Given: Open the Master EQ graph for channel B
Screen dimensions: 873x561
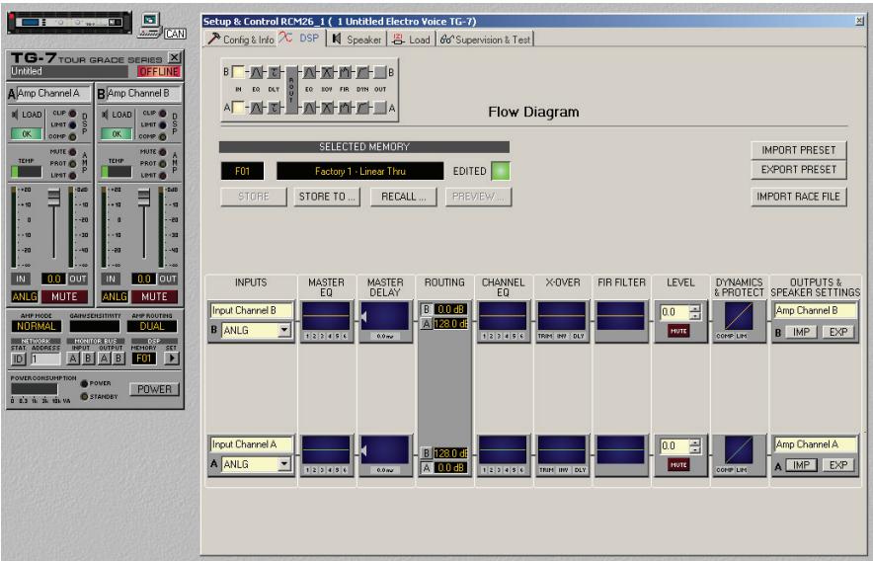Looking at the screenshot, I should [x=326, y=316].
